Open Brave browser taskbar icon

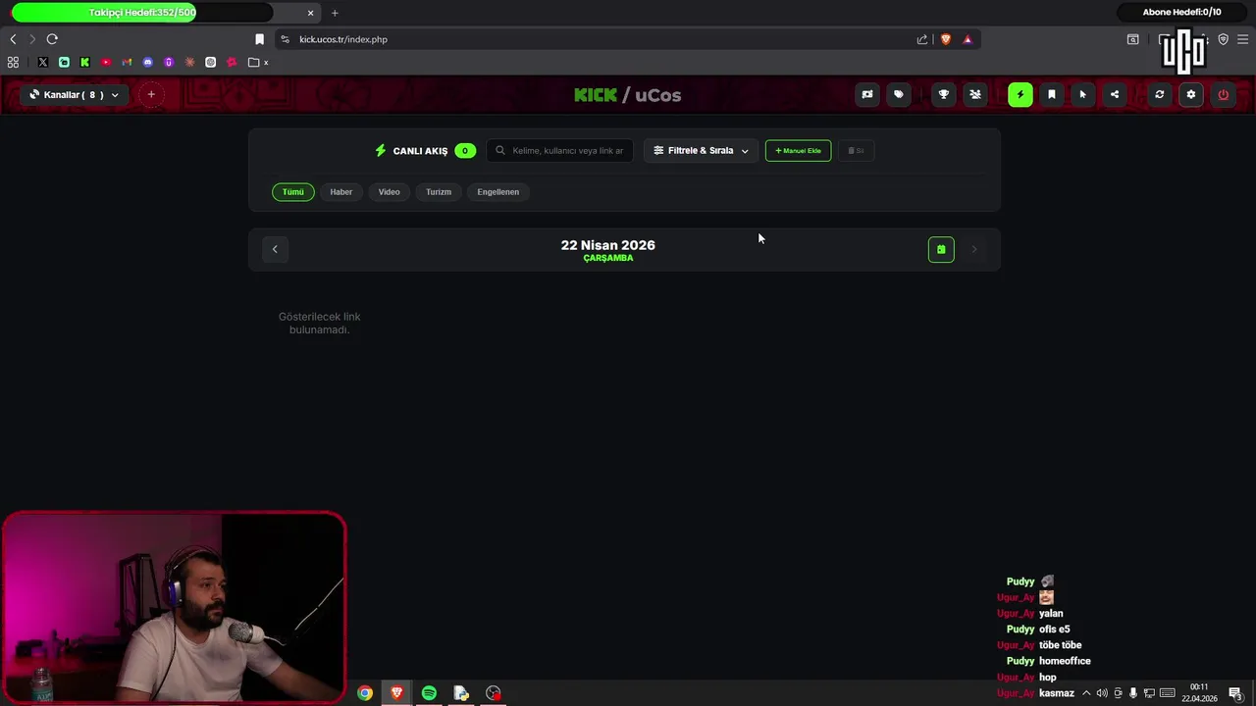397,693
